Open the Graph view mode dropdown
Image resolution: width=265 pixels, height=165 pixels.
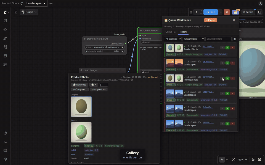click(x=29, y=12)
